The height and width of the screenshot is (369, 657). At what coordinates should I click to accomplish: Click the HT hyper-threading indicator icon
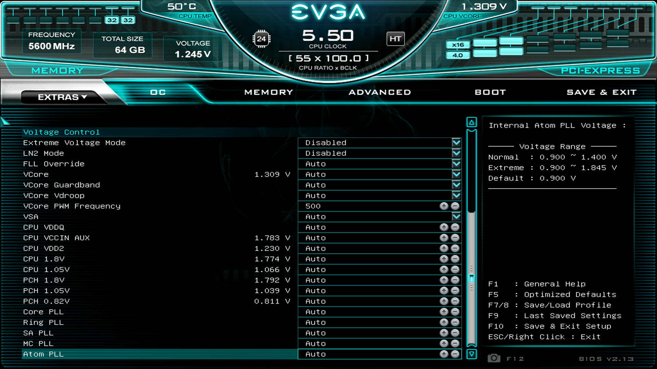pyautogui.click(x=395, y=39)
